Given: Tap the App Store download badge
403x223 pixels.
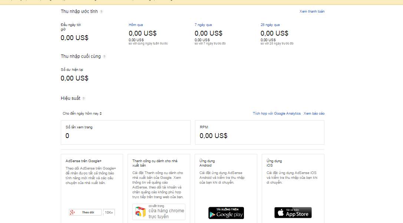Looking at the screenshot, I should (x=293, y=213).
